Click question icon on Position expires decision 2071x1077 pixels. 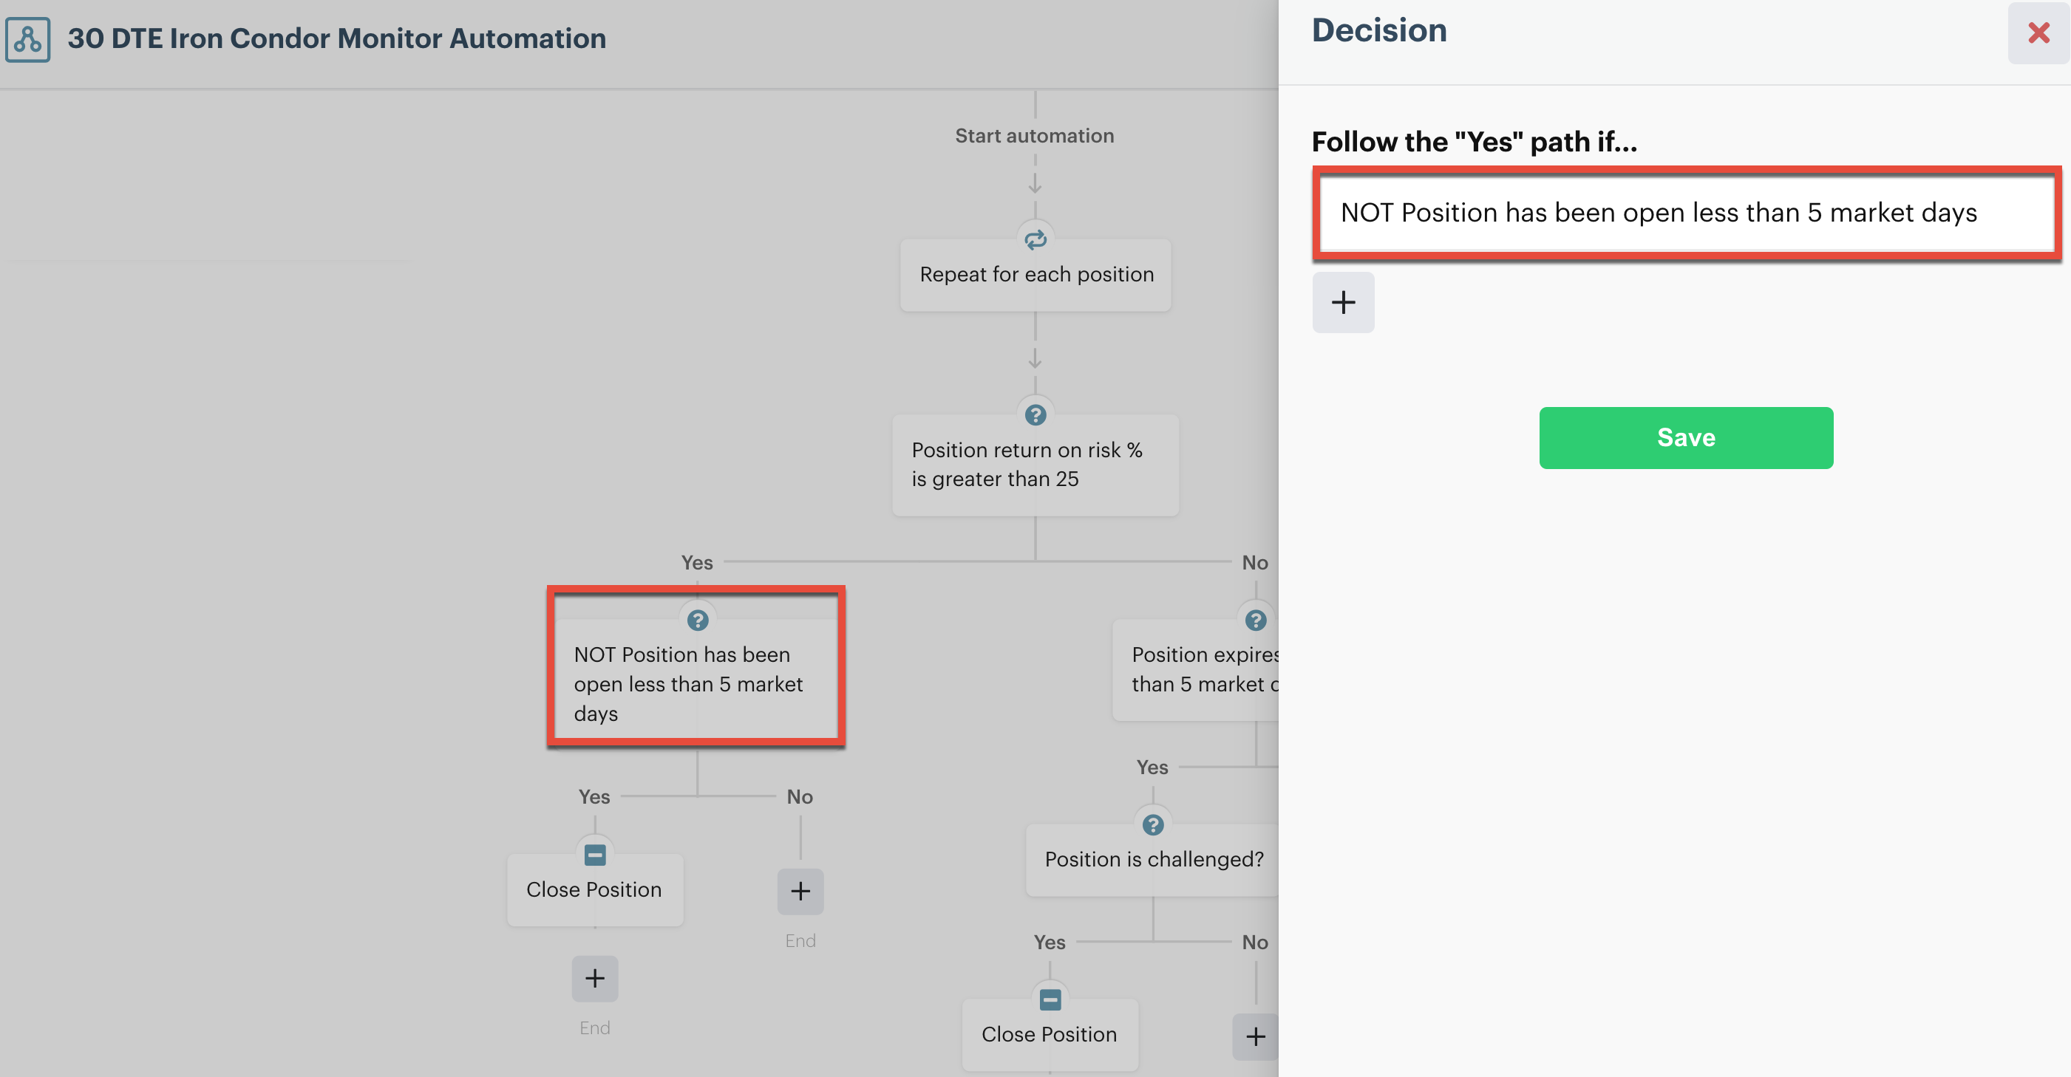1255,620
